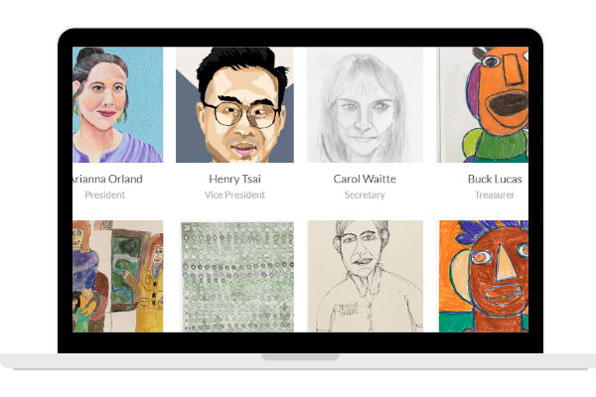Click the open mouth on Buck Lucas portrait
This screenshot has height=397, width=596.
point(508,103)
